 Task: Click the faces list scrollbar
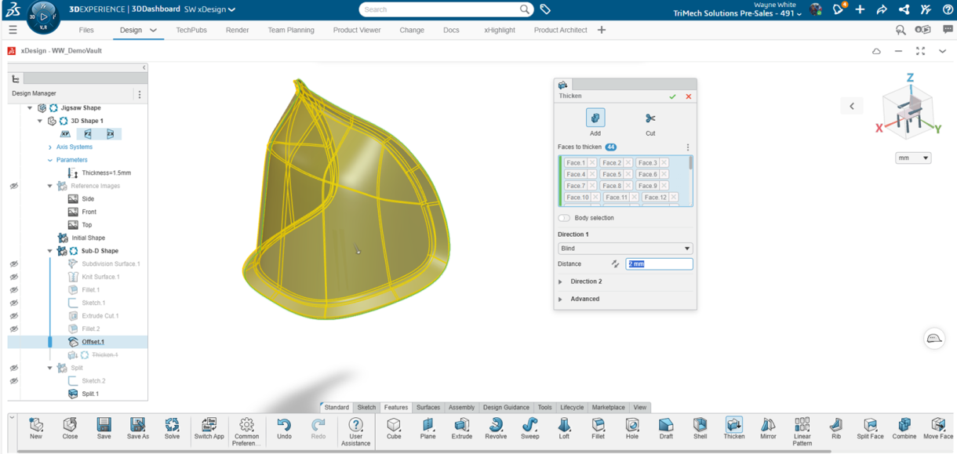(691, 163)
